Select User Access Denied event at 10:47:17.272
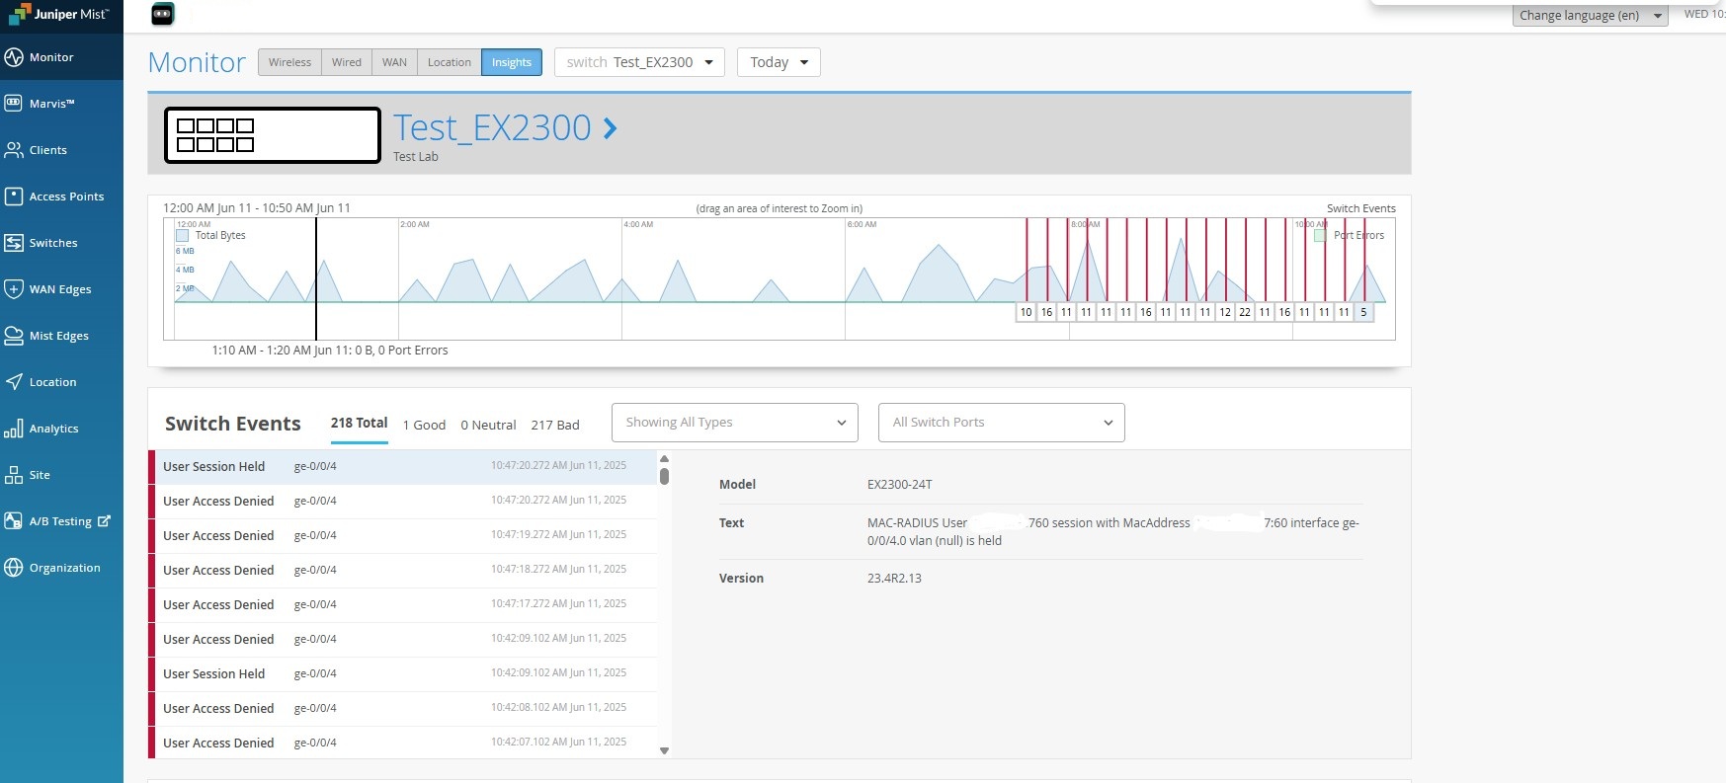Viewport: 1726px width, 783px height. [403, 605]
